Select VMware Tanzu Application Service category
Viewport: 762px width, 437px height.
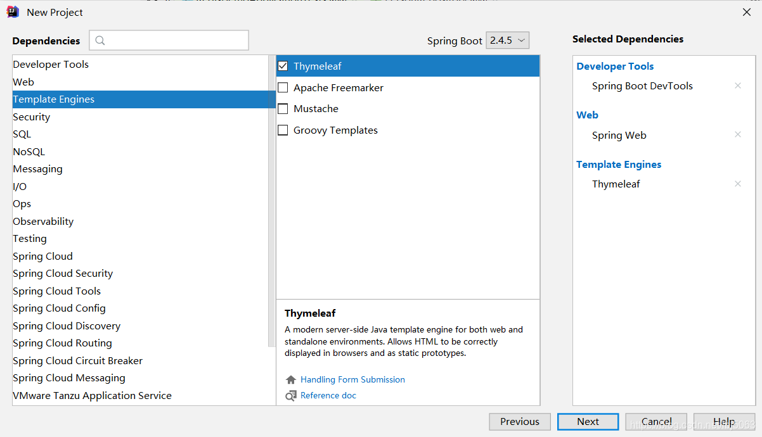pos(140,395)
